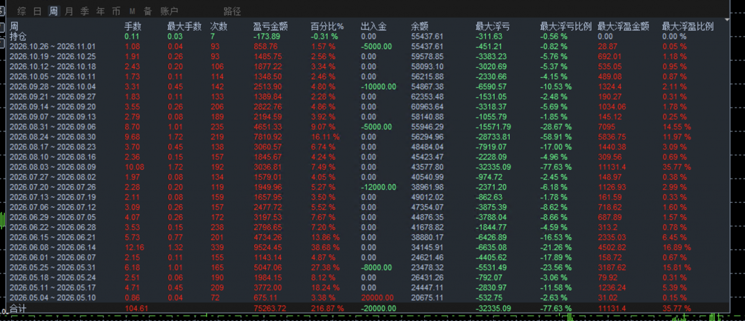Open the 备 notes tab
The height and width of the screenshot is (321, 745).
[148, 11]
